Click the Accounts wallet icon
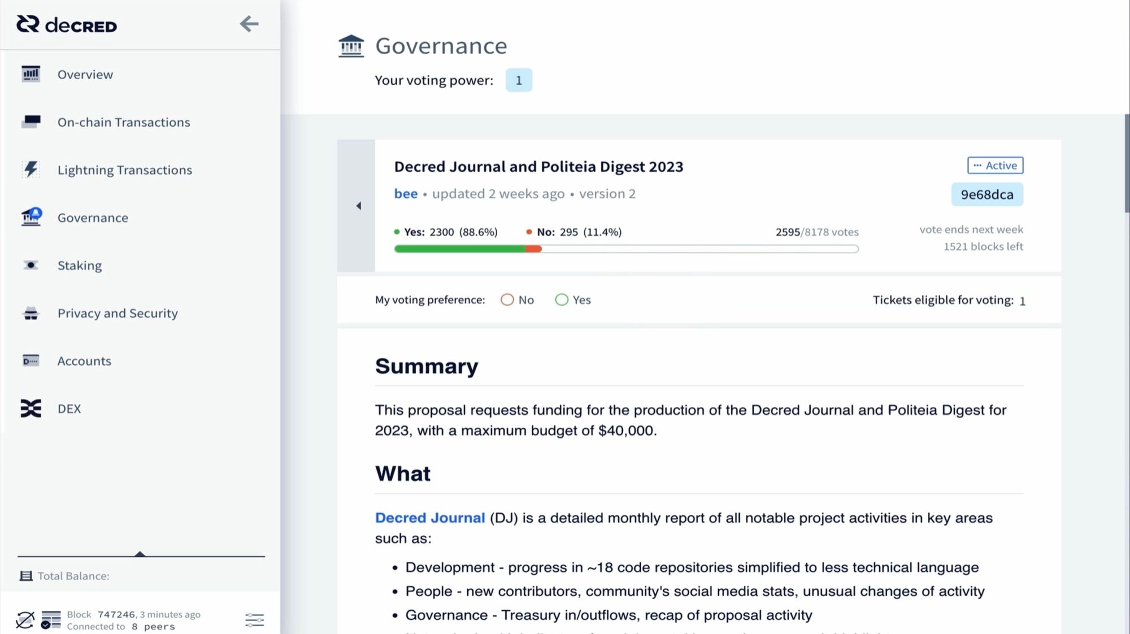 [31, 361]
